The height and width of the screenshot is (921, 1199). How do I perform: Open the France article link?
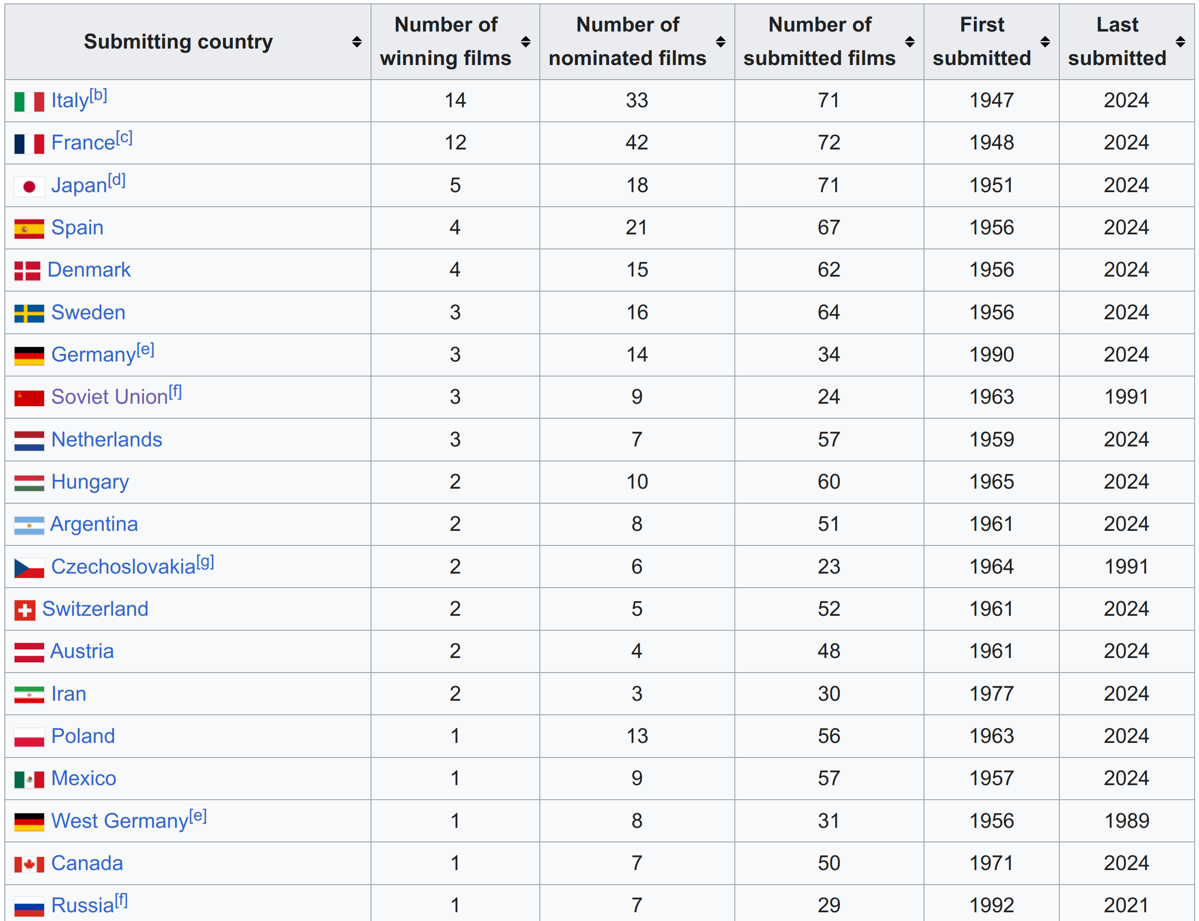point(83,143)
